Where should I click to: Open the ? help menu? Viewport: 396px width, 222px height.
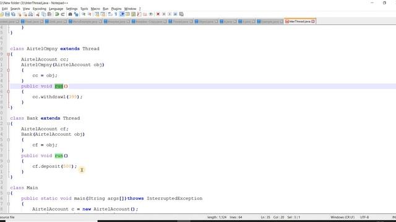click(140, 9)
